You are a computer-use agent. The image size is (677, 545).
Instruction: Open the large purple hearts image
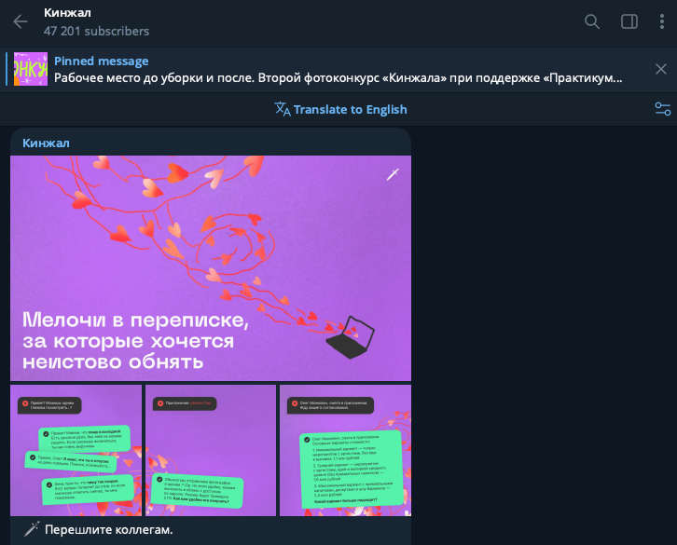(211, 268)
